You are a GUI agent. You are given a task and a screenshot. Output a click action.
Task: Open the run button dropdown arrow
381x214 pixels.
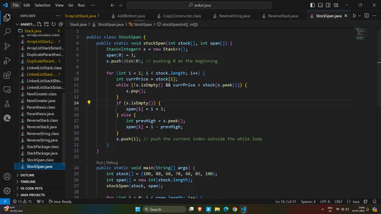point(360,16)
